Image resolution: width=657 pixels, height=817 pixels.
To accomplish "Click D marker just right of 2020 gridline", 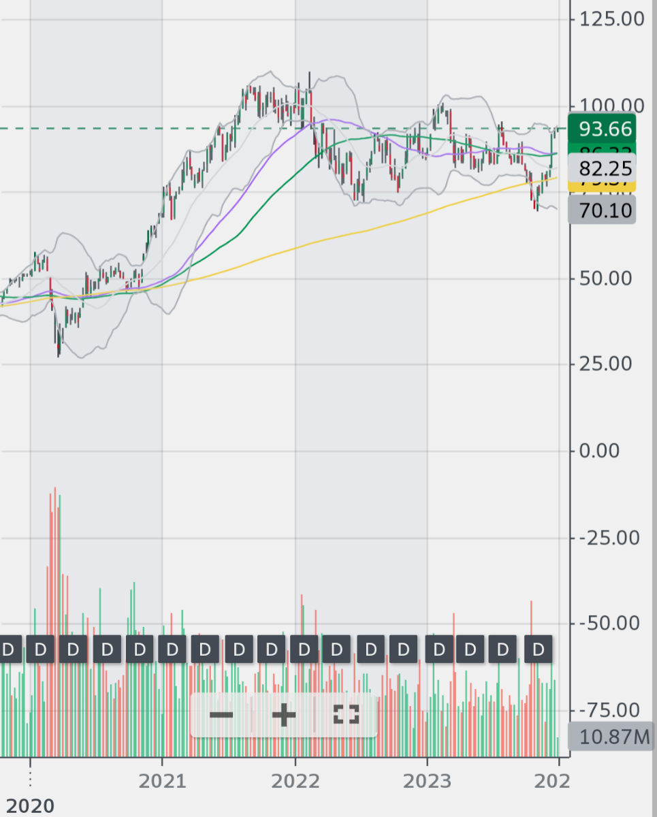I will click(x=41, y=650).
